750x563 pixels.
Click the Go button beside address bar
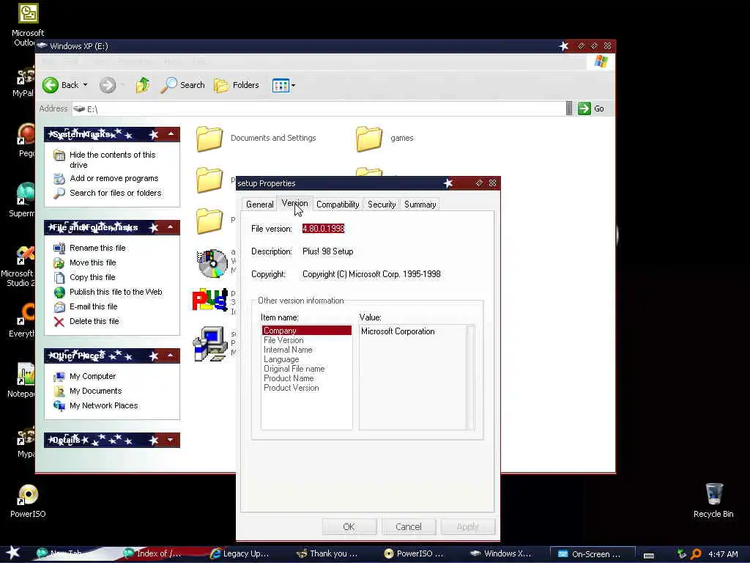(x=591, y=108)
